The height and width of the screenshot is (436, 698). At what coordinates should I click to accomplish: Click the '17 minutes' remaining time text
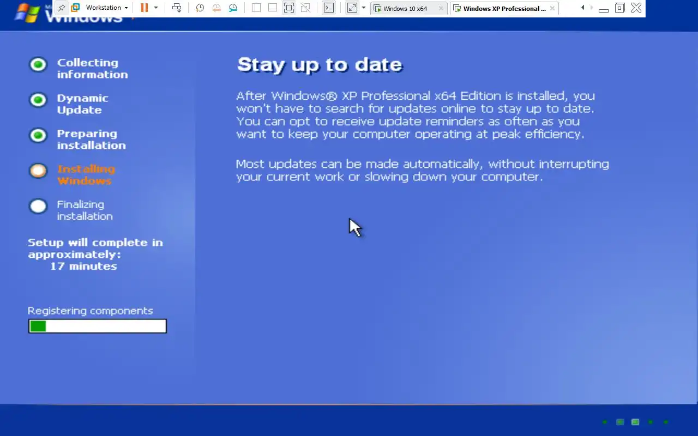click(83, 267)
